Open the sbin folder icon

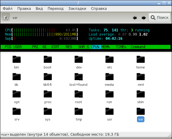coord(141,94)
